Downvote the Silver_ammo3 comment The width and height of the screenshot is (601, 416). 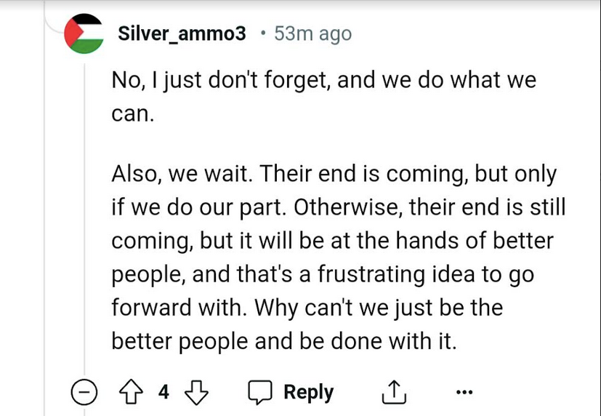click(x=195, y=393)
